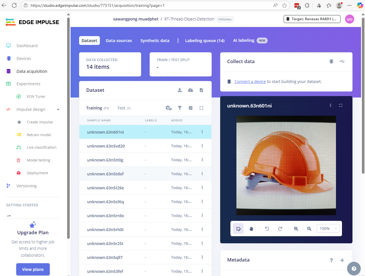Expand the sample preview to fullscreen
Image resolution: width=365 pixels, height=276 pixels.
tap(341, 105)
